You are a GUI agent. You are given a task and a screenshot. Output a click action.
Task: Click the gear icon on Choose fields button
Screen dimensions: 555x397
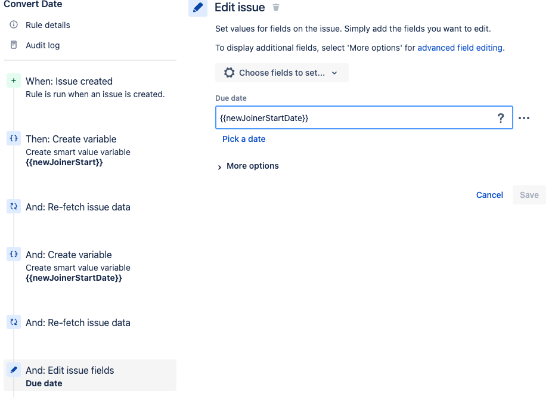click(229, 73)
